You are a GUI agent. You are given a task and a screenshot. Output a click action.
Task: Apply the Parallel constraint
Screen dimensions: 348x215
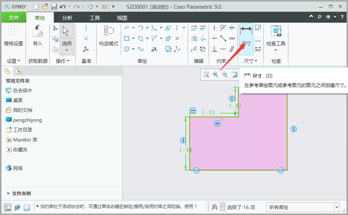click(232, 49)
